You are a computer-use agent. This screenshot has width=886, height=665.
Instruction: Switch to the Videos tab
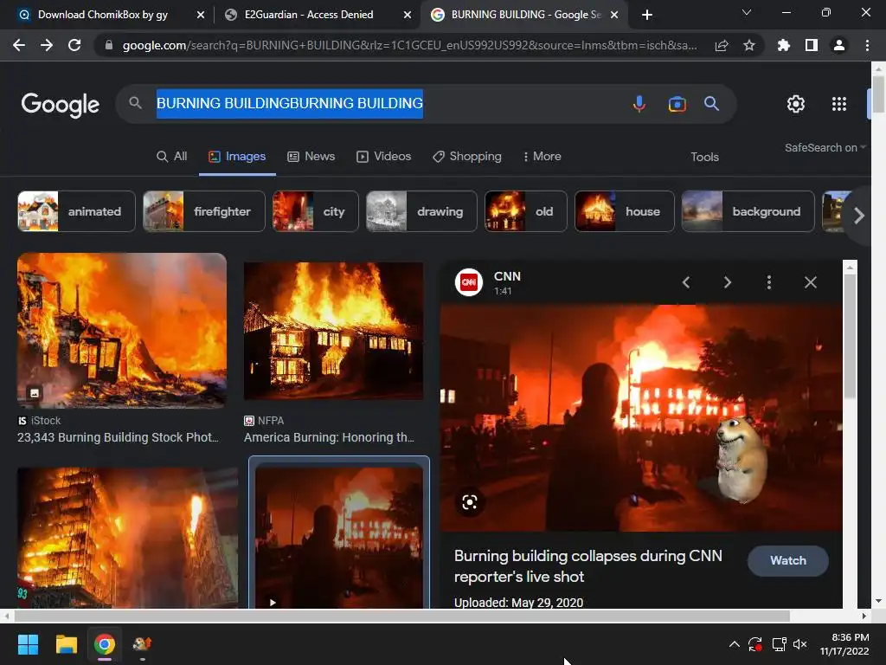[383, 157]
